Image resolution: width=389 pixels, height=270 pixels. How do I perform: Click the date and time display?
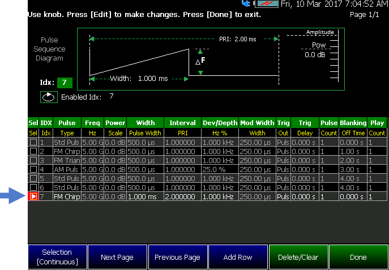[335, 4]
